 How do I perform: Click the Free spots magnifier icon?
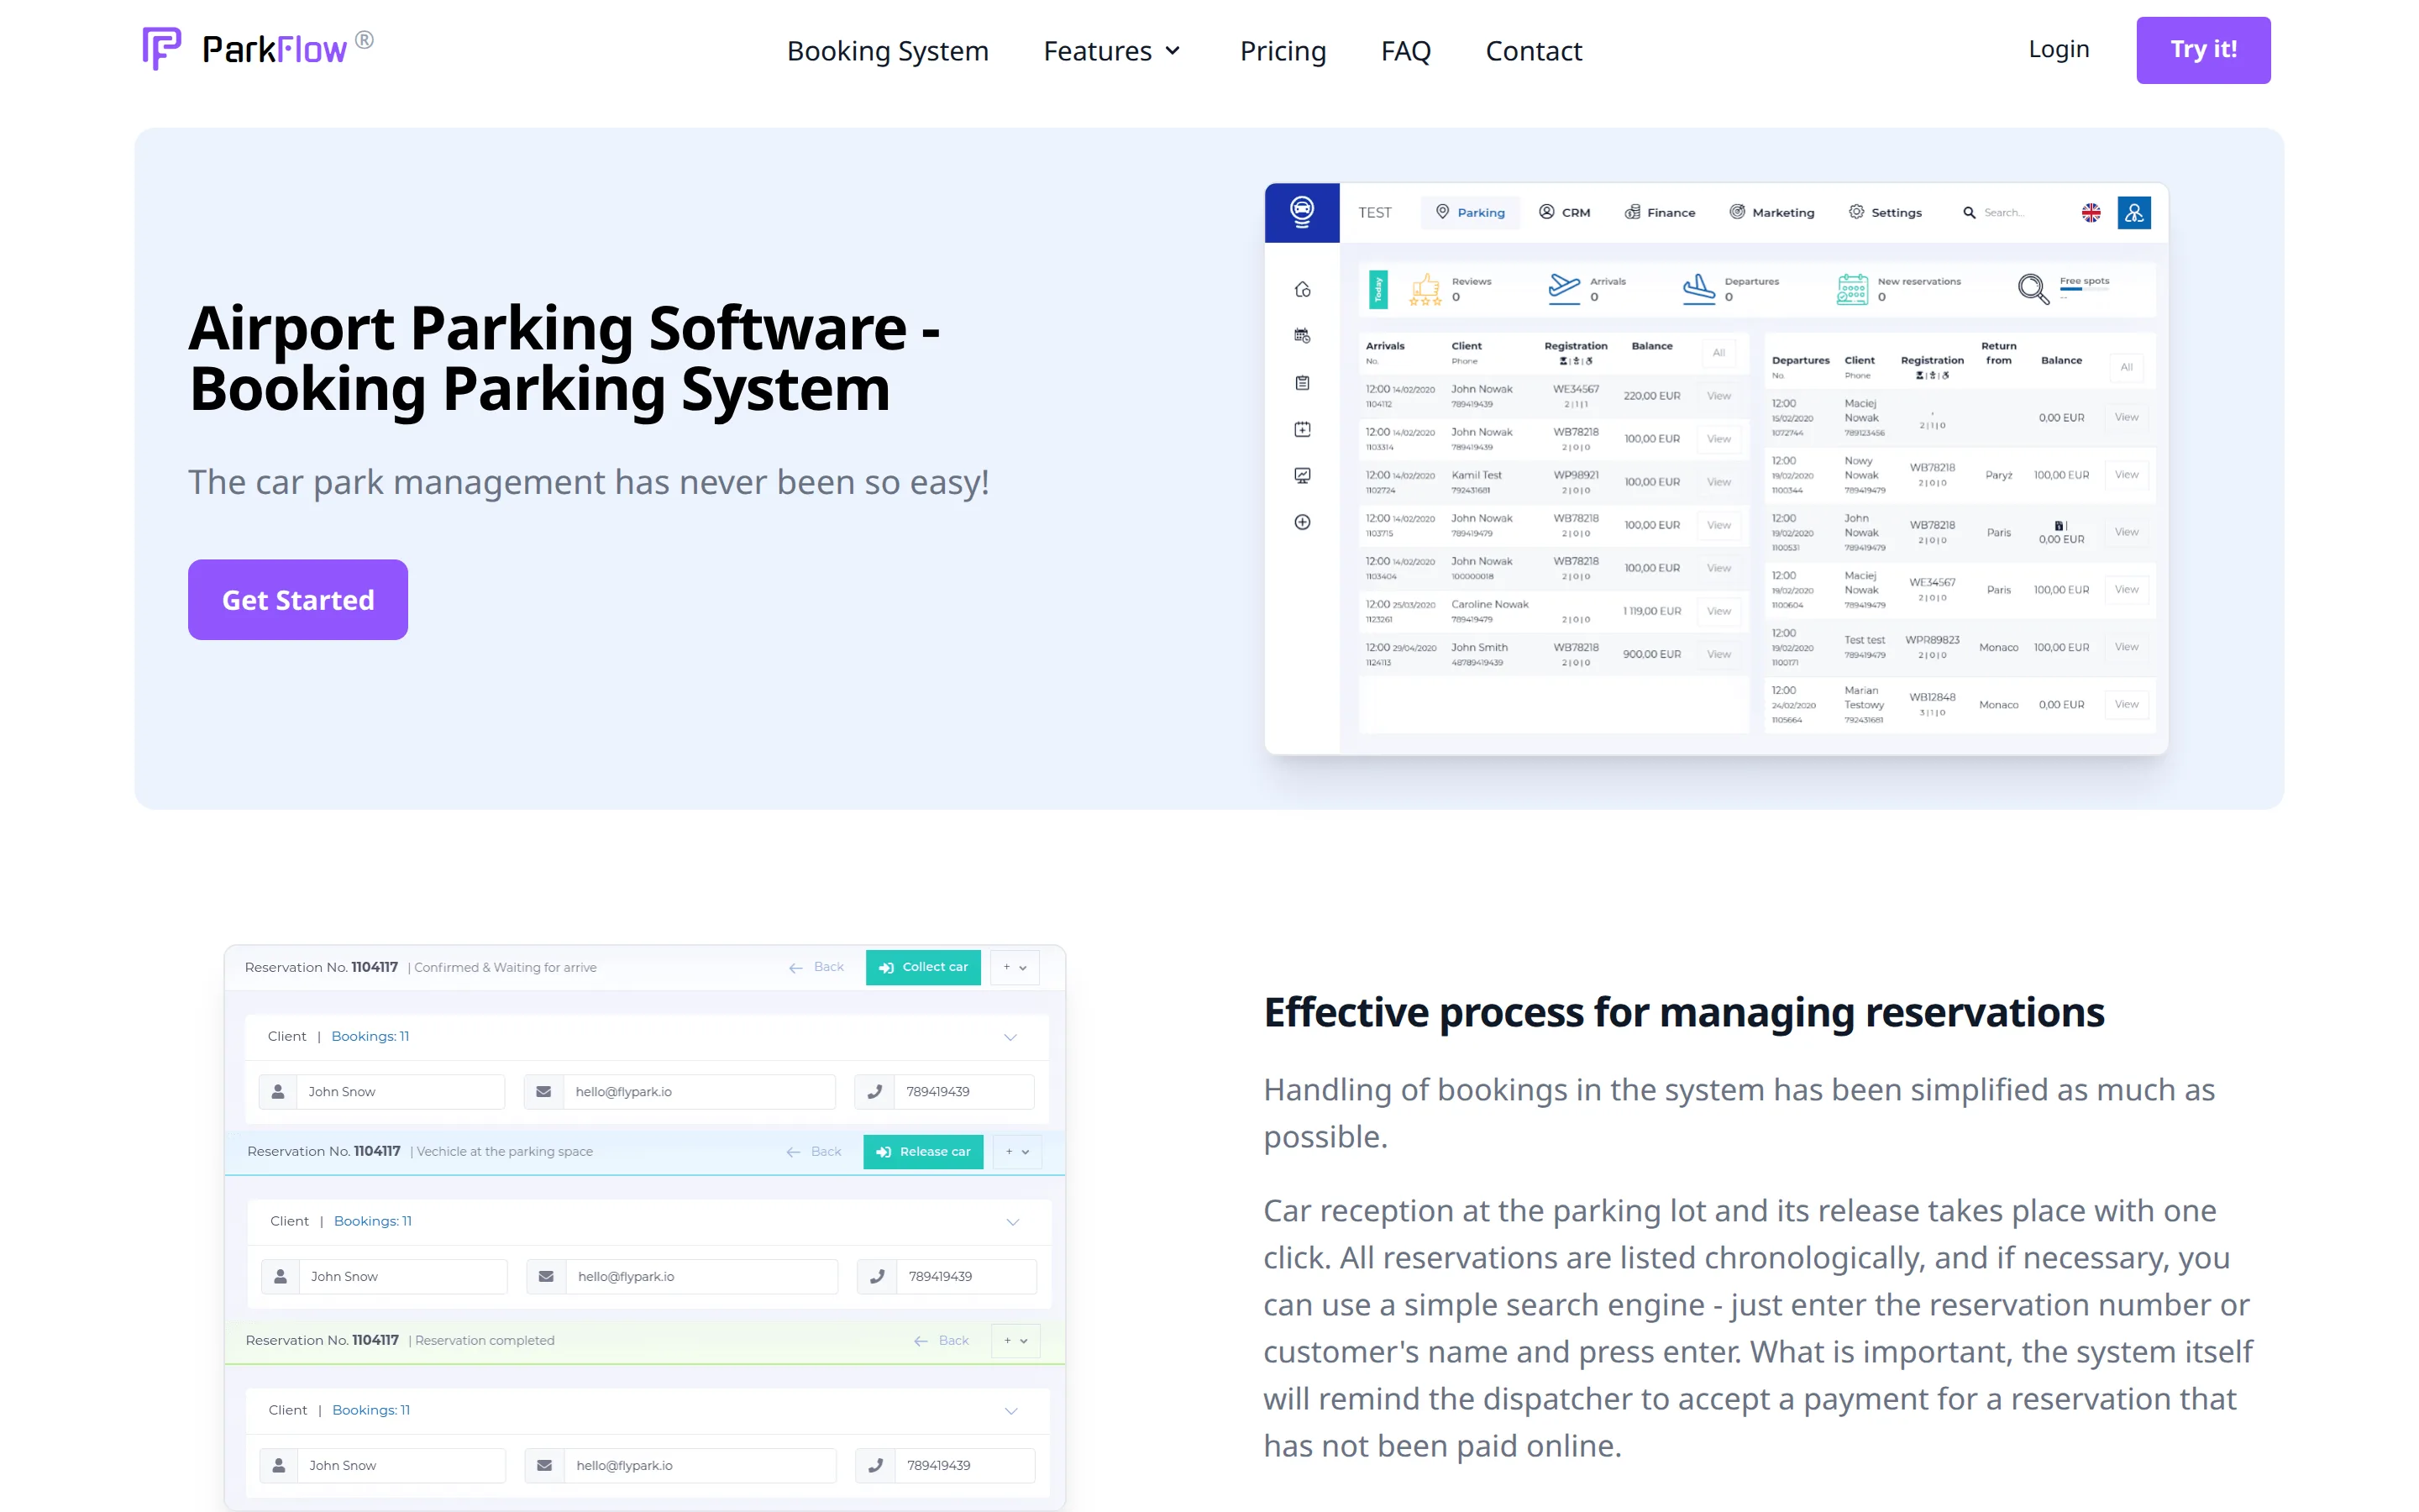[x=2033, y=289]
